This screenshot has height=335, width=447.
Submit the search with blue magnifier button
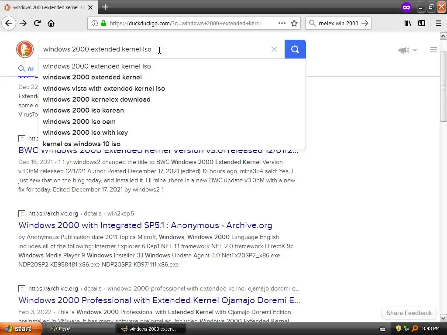click(295, 49)
